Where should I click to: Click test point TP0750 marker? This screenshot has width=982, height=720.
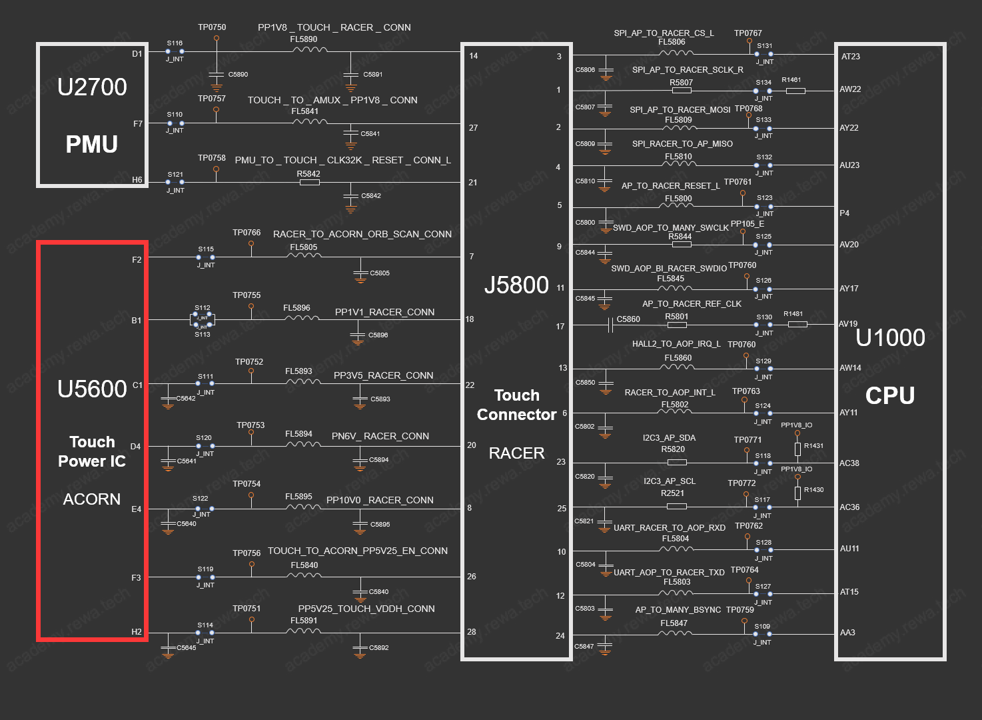click(216, 39)
